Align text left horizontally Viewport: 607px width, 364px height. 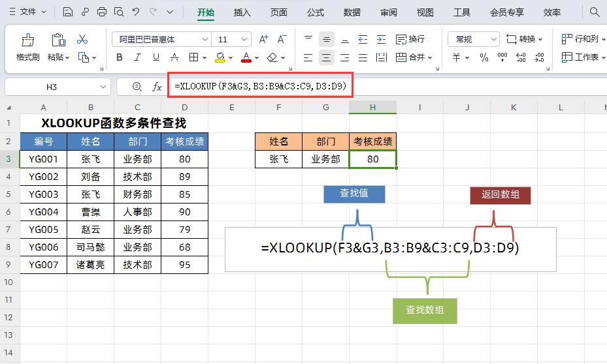[308, 57]
